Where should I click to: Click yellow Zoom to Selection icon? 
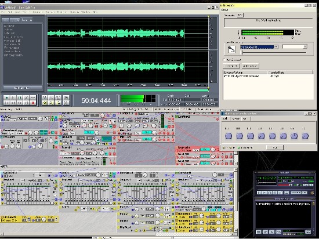coord(45,103)
